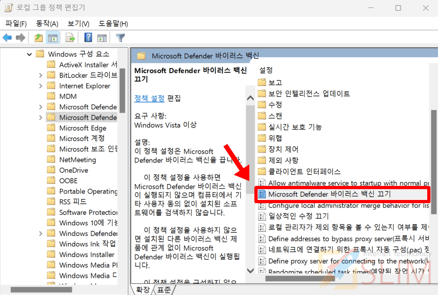Viewport: 438px width, 295px height.
Task: Open the 보기(V) menu
Action: pyautogui.click(x=78, y=24)
